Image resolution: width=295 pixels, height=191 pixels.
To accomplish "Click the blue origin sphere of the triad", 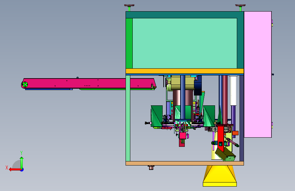I will pyautogui.click(x=22, y=170).
